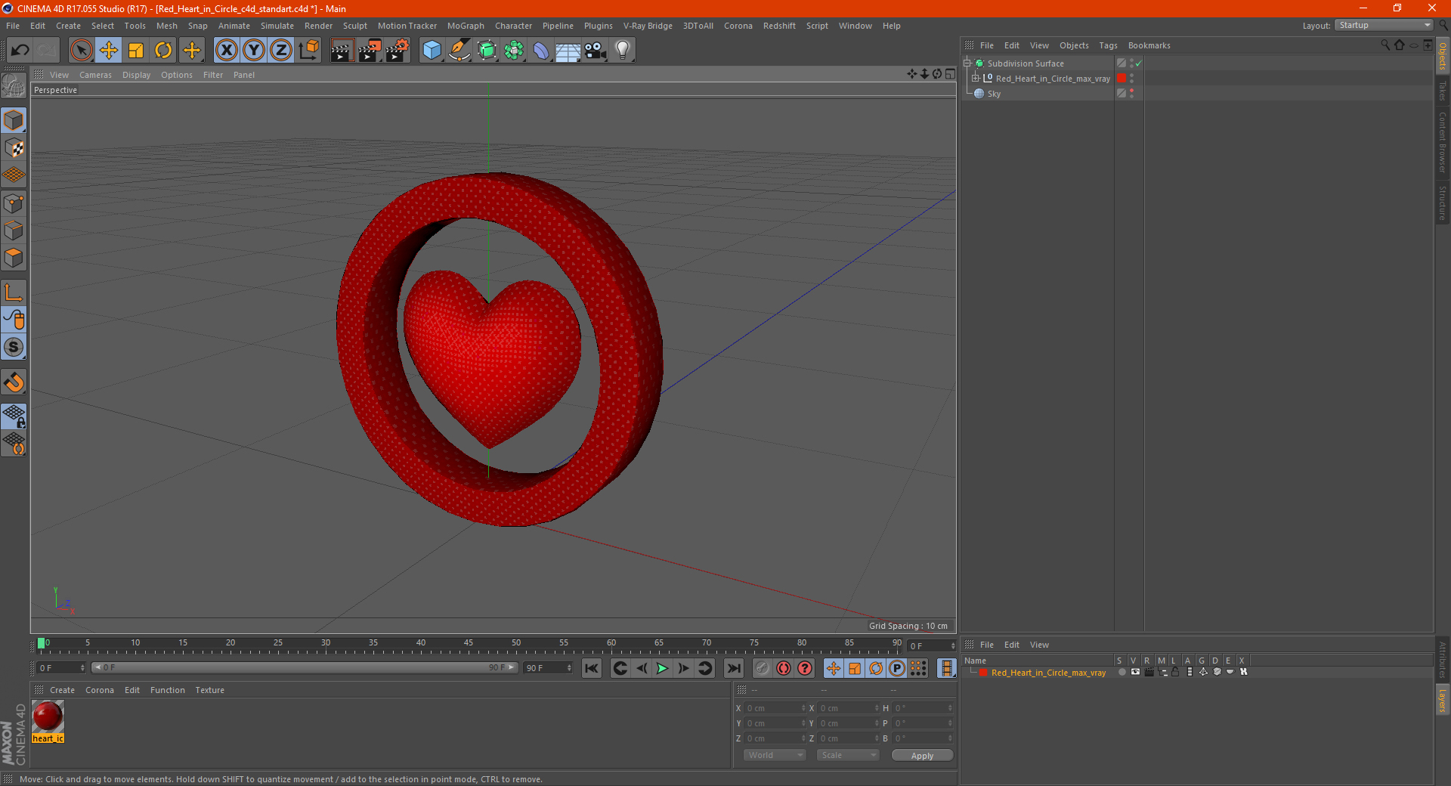Click X position 0 cm field
Screen dimensions: 1451x786
775,708
